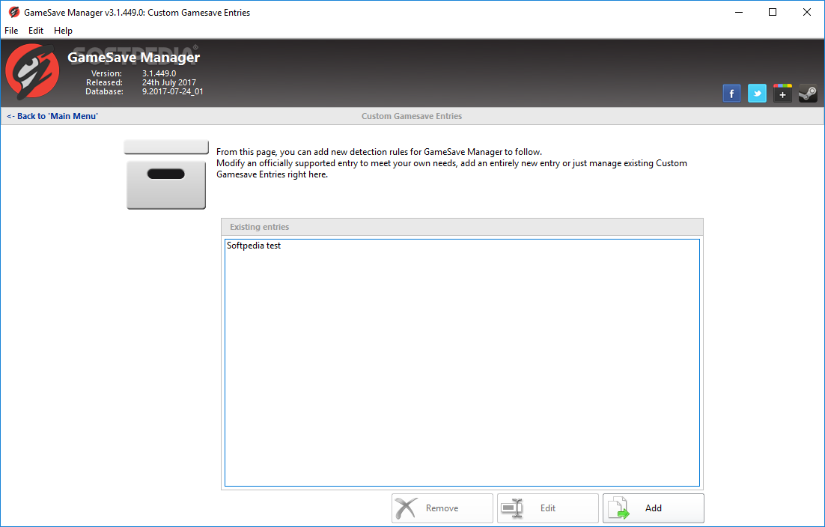Minimize the GameSave Manager window

coord(739,12)
